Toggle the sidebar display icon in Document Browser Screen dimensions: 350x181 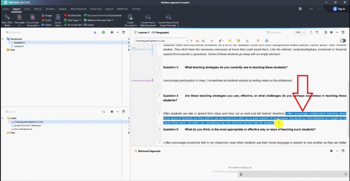[325, 32]
